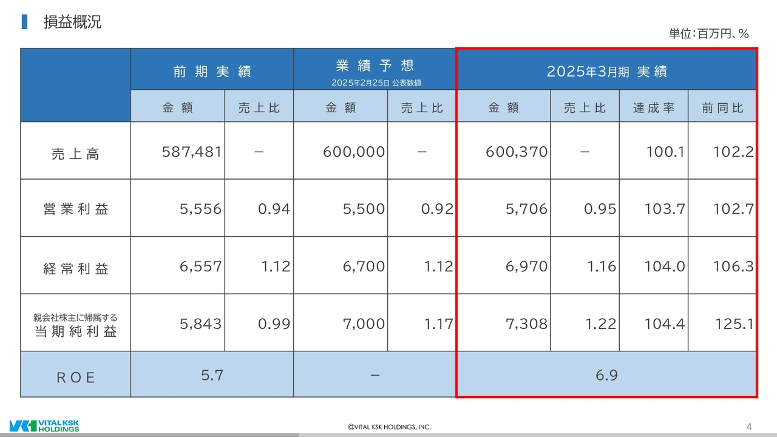The image size is (777, 437).
Task: Click the page number 4
Action: (x=748, y=426)
